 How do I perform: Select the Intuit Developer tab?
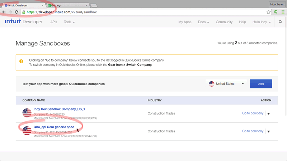(x=23, y=5)
